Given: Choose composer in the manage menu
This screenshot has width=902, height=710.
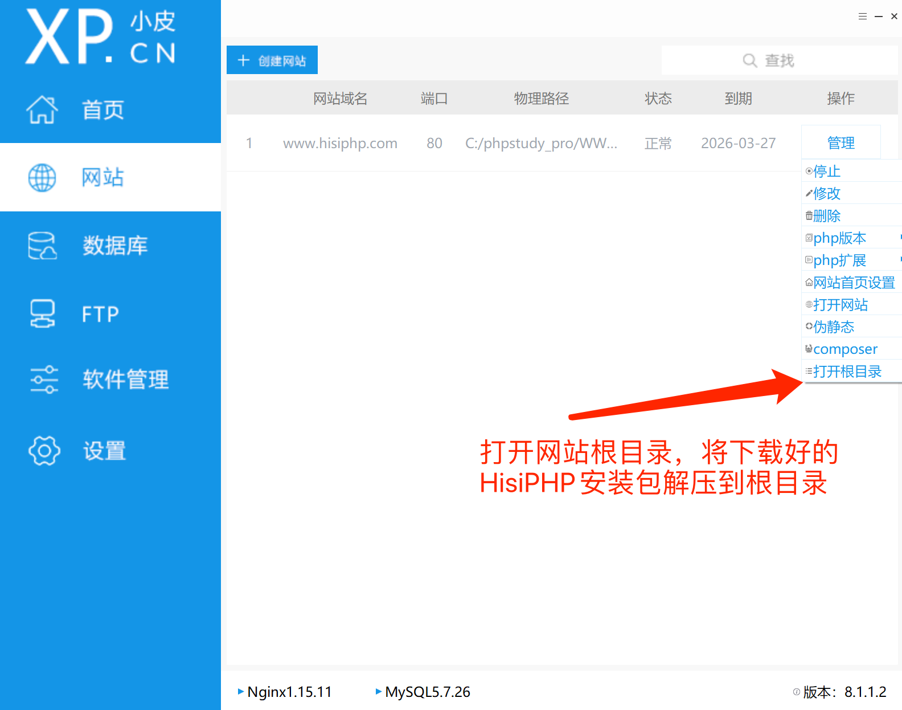Looking at the screenshot, I should (x=852, y=349).
